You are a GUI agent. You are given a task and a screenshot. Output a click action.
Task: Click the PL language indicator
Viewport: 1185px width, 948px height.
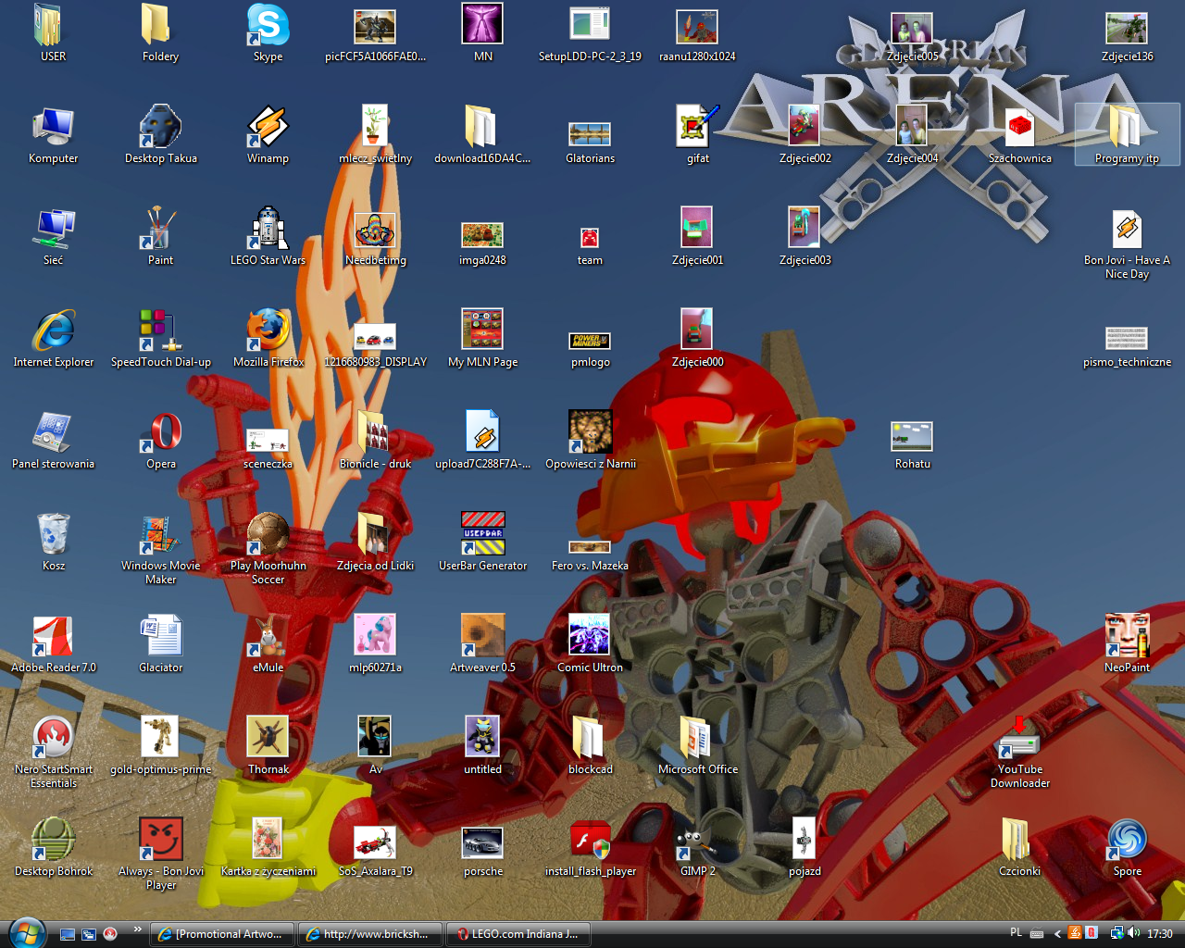click(1017, 933)
